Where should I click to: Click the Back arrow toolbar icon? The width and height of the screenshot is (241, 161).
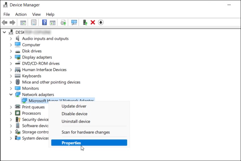tap(5, 23)
